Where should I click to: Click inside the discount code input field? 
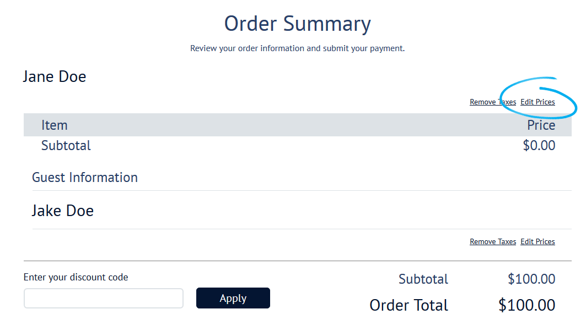(x=103, y=298)
